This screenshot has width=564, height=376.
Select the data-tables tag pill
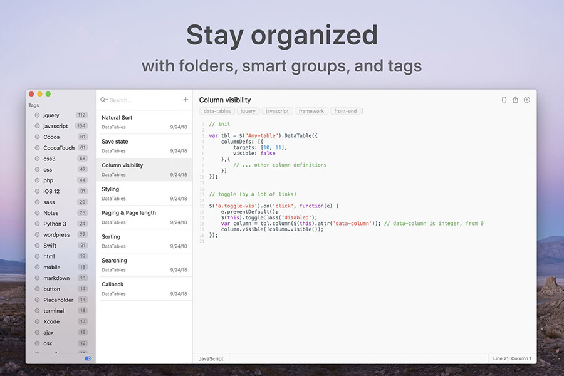[x=217, y=111]
